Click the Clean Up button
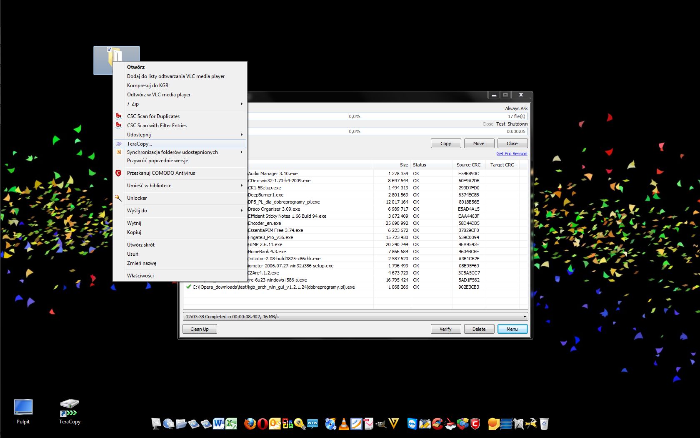This screenshot has width=700, height=438. point(200,329)
